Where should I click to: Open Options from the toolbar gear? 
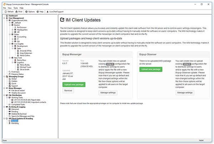(x=30, y=12)
